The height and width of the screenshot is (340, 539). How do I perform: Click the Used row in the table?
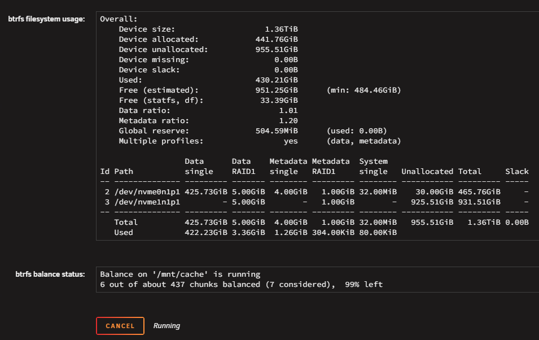pyautogui.click(x=256, y=233)
